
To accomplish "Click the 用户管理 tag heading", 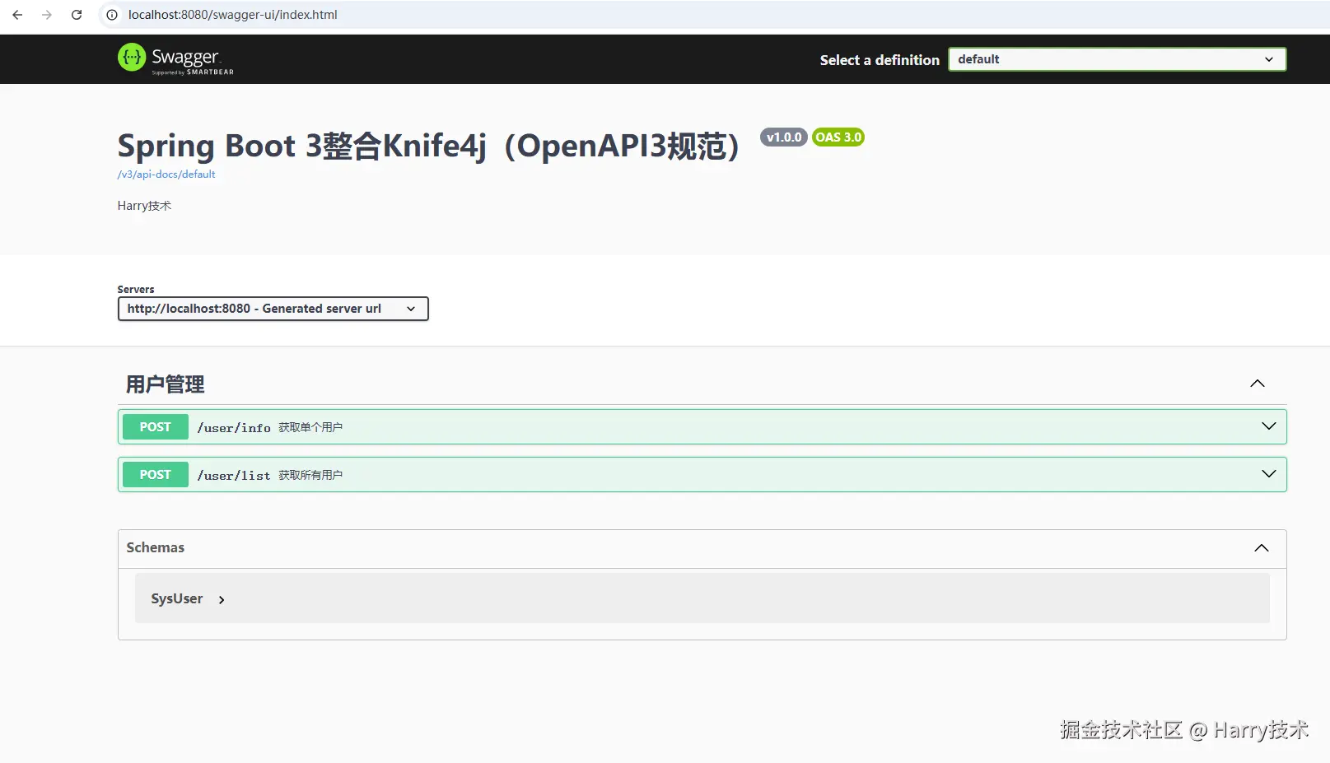I will [x=165, y=384].
